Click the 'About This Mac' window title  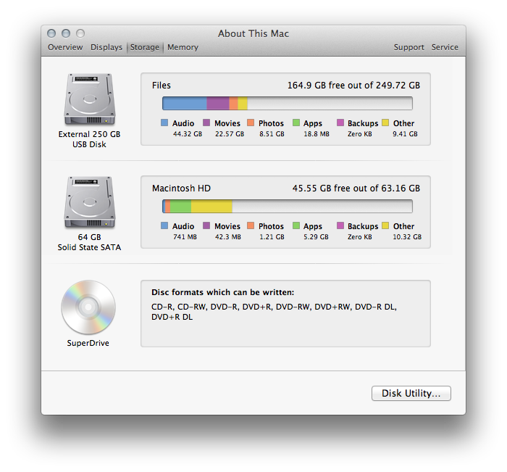[253, 33]
